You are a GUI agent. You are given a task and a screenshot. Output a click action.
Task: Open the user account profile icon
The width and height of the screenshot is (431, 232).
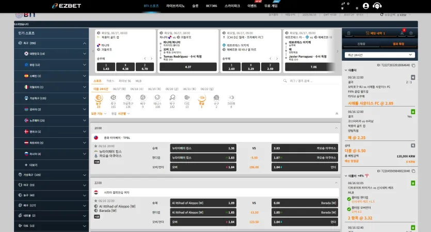point(365,6)
